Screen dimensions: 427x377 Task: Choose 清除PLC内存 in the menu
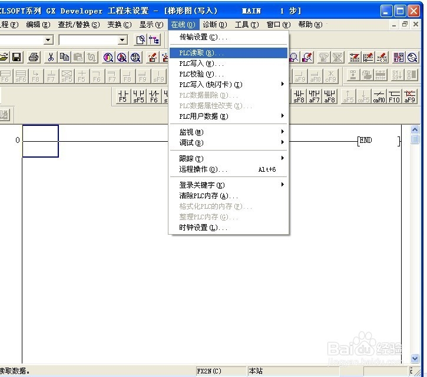coord(229,196)
